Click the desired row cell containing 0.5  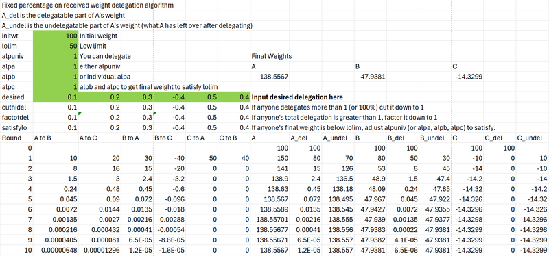(x=202, y=97)
